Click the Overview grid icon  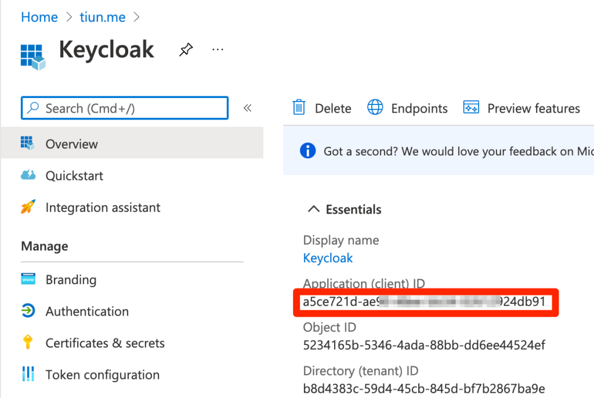(27, 143)
